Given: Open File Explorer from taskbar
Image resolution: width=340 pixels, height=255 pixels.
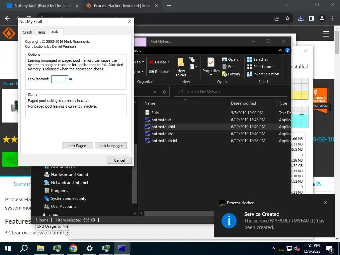Looking at the screenshot, I should pos(41,248).
